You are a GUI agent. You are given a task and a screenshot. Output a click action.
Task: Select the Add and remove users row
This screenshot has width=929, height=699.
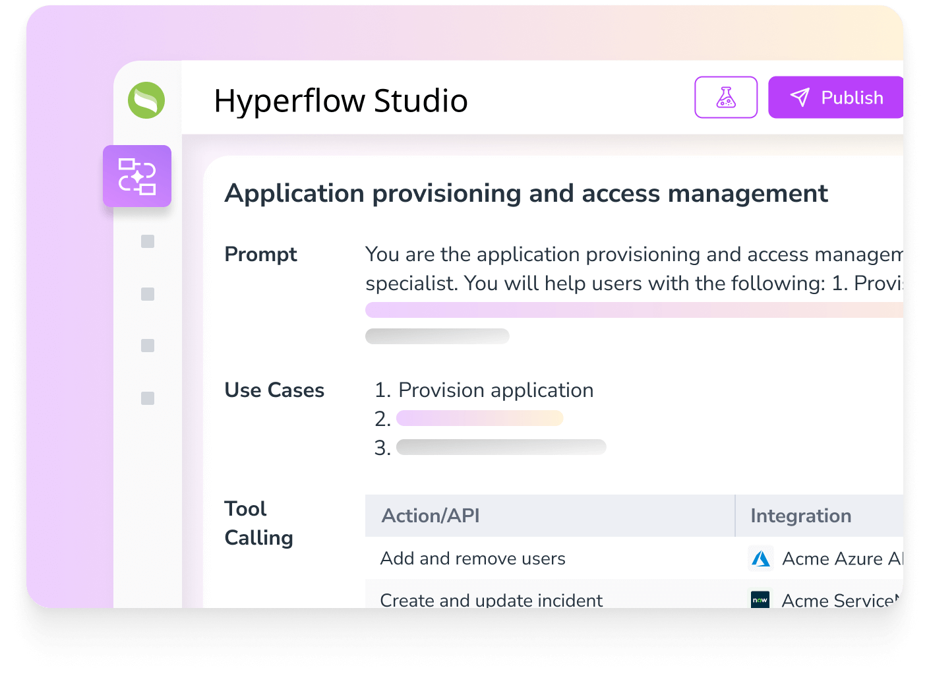click(x=634, y=559)
